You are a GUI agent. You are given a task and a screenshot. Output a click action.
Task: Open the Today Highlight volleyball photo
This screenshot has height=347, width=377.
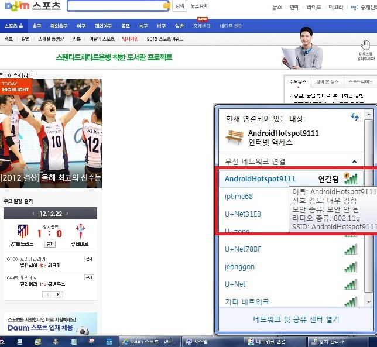tap(51, 133)
